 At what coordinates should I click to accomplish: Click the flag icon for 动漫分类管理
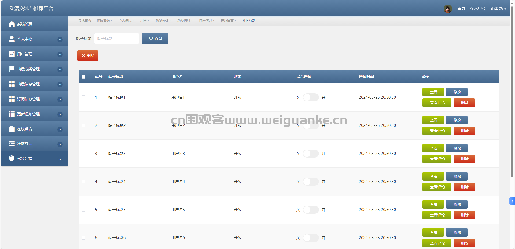point(12,69)
